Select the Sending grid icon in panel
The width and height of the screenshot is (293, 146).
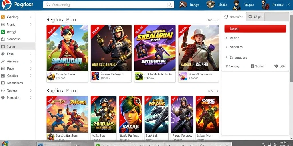(227, 66)
